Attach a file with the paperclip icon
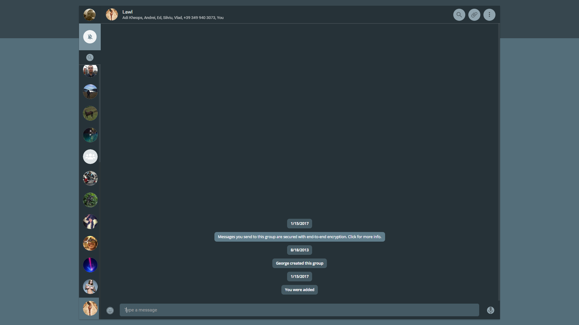Viewport: 579px width, 325px height. coord(474,14)
